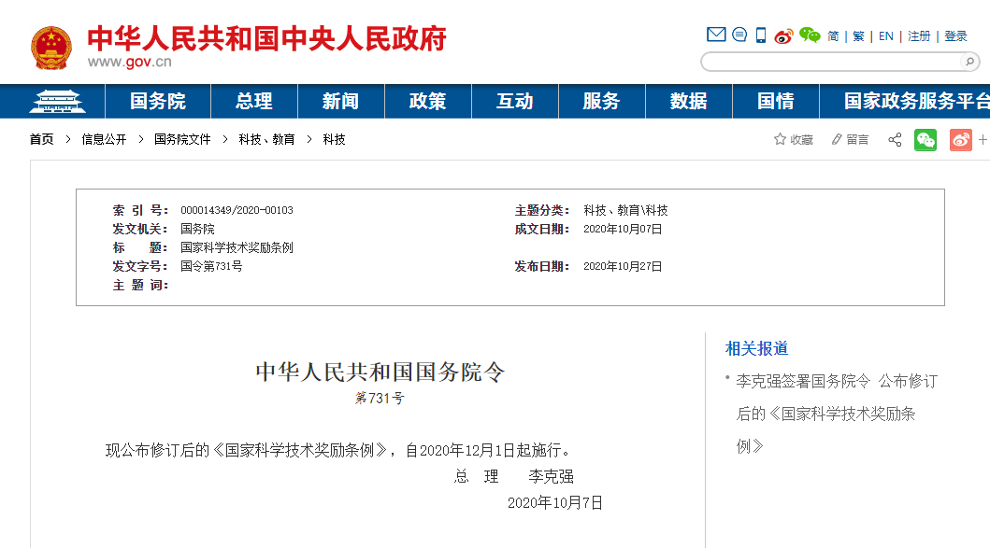This screenshot has height=548, width=990.
Task: Click the search magnifier icon
Action: coord(969,62)
